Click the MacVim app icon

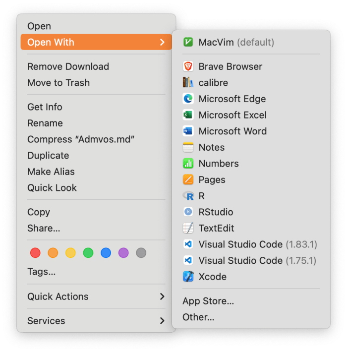(188, 43)
